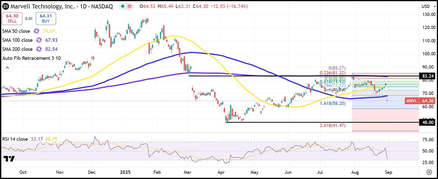Select the Auto Fib Retracement 3 10 indicator

[31, 58]
